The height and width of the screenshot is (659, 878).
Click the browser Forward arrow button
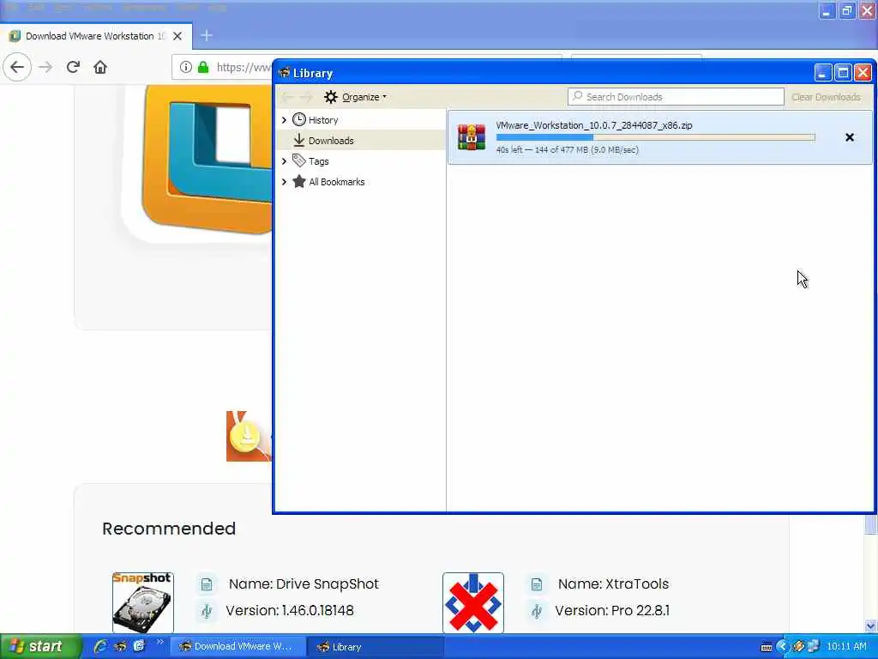pos(45,67)
